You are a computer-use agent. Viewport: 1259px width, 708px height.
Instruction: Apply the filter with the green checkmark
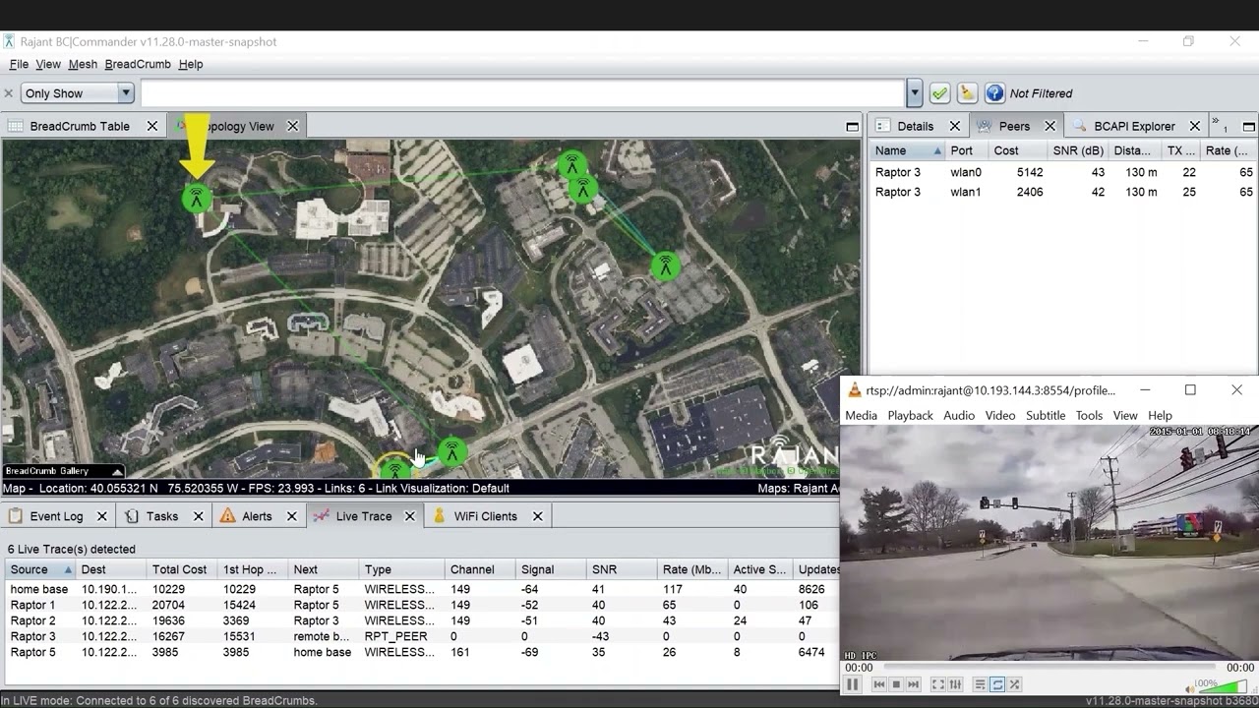(x=939, y=93)
